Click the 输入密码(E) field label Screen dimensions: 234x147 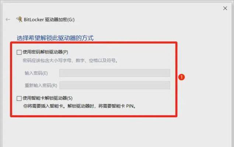point(36,73)
